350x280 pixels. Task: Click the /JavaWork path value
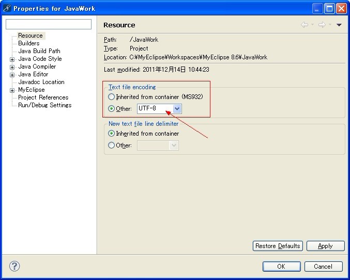pyautogui.click(x=144, y=40)
